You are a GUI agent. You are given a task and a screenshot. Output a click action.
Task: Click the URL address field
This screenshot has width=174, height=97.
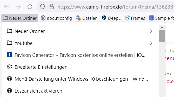115,7
